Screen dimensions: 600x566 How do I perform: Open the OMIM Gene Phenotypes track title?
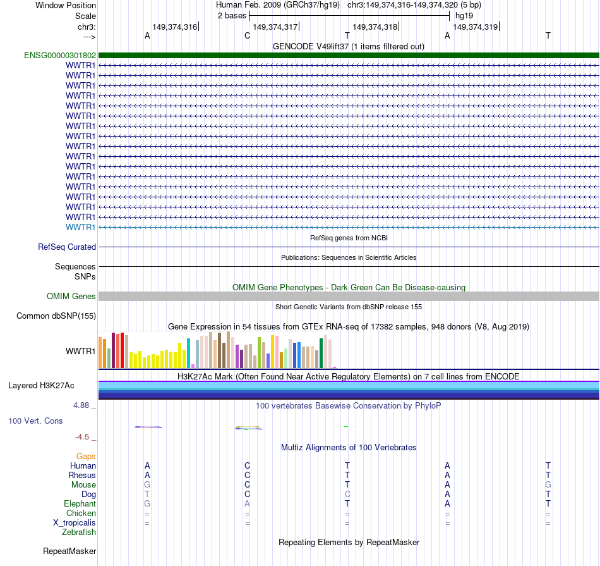click(349, 287)
